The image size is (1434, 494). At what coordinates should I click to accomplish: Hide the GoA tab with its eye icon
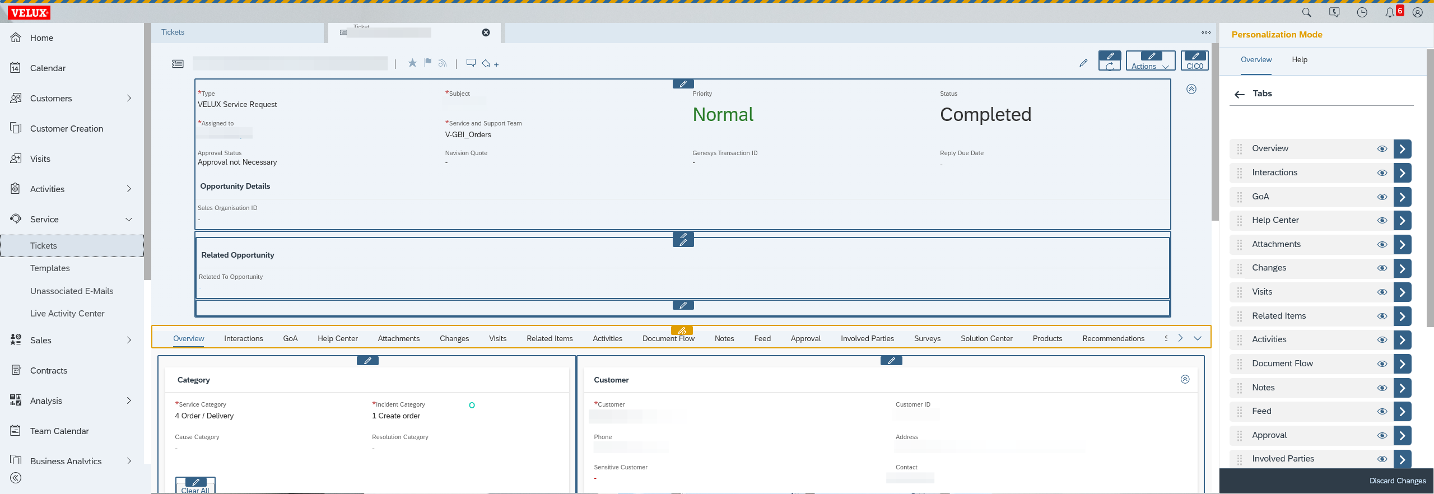1382,197
